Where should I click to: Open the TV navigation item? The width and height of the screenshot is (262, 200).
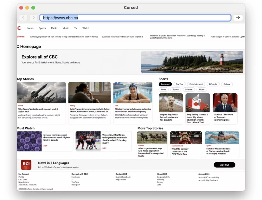(x=76, y=28)
